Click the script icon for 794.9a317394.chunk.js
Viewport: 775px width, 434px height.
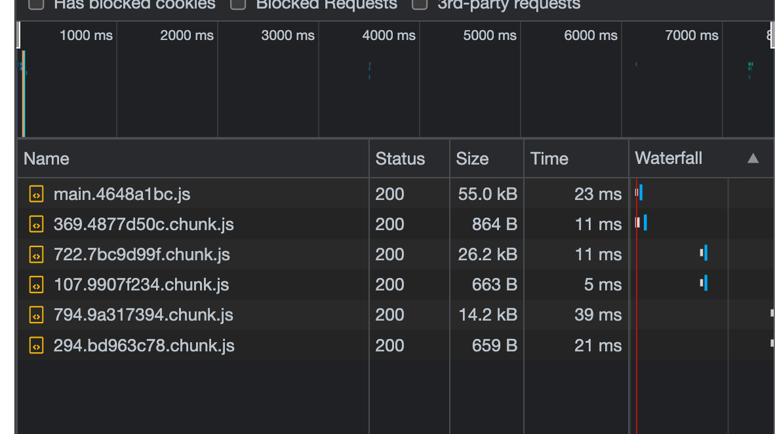(x=36, y=315)
